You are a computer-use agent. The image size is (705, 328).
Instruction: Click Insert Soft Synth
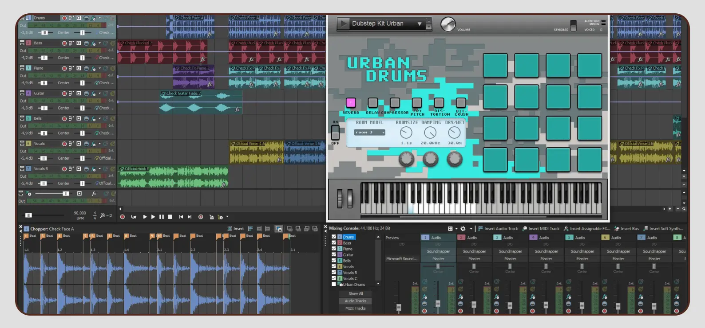pos(663,229)
